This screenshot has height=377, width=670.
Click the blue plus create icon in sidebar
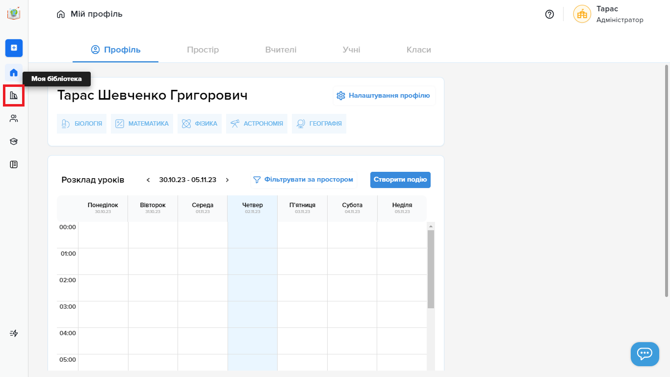click(x=14, y=48)
